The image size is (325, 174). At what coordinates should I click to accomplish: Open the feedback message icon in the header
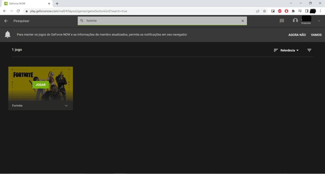click(x=282, y=21)
